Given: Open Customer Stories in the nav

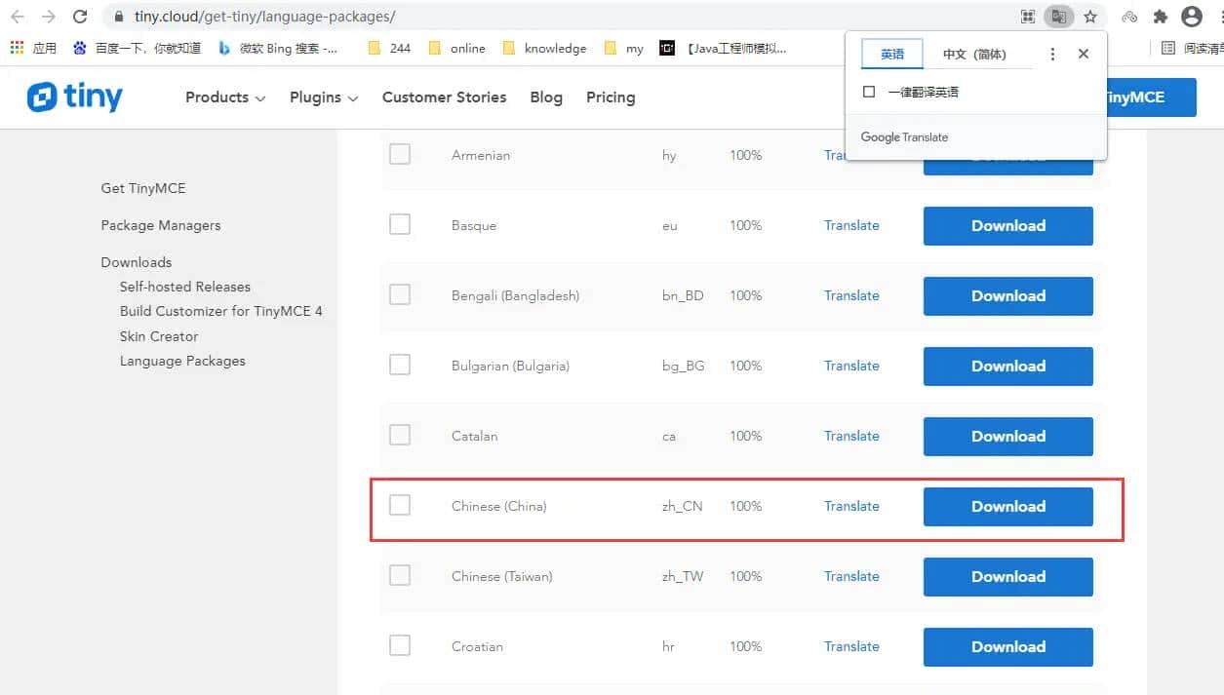Looking at the screenshot, I should [x=444, y=97].
